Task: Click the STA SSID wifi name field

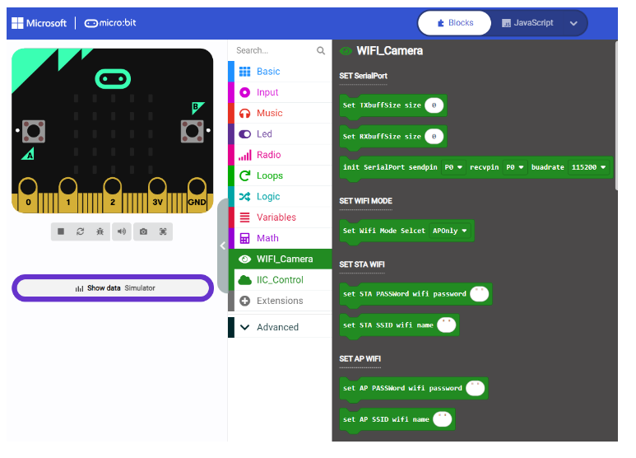Action: click(447, 325)
